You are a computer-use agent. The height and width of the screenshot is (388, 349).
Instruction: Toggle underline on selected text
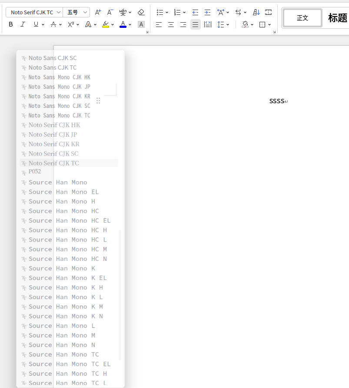36,24
